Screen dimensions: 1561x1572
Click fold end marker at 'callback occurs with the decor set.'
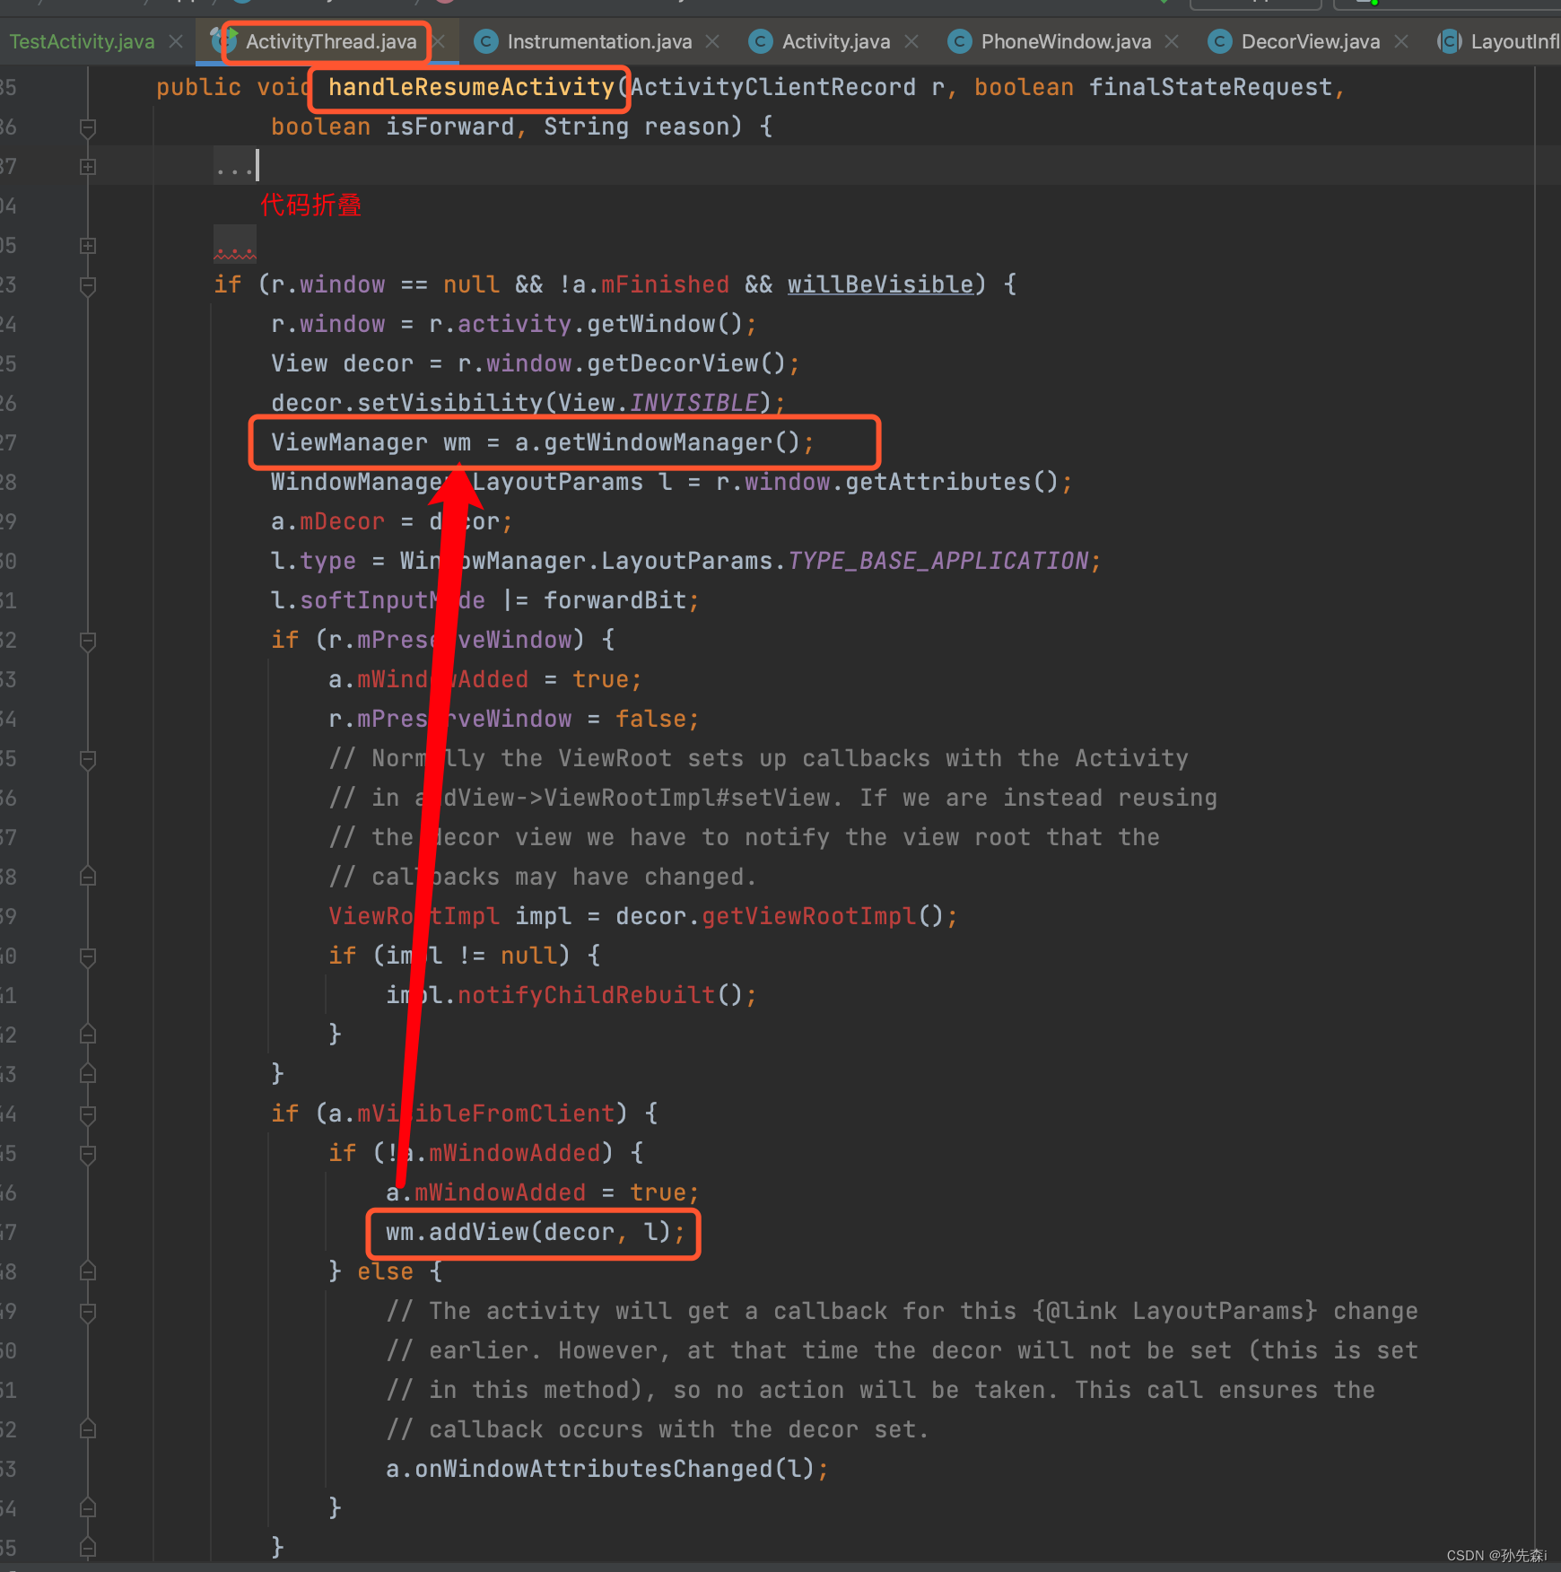[x=88, y=1430]
